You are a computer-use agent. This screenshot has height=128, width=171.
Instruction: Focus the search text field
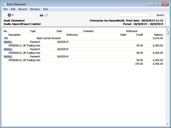[134, 15]
